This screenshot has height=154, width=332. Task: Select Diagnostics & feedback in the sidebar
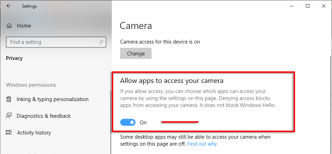[x=44, y=116]
